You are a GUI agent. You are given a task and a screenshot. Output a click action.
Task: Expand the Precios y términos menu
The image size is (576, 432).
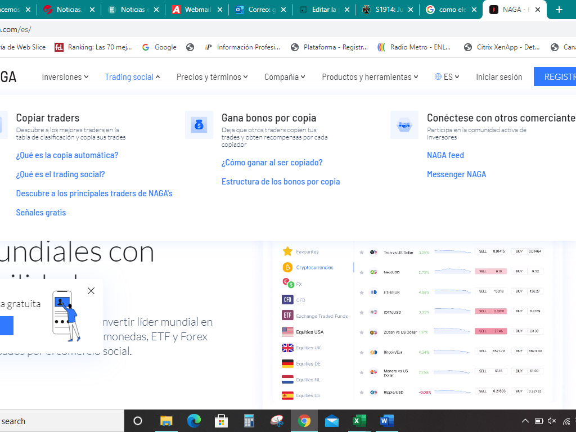coord(212,76)
